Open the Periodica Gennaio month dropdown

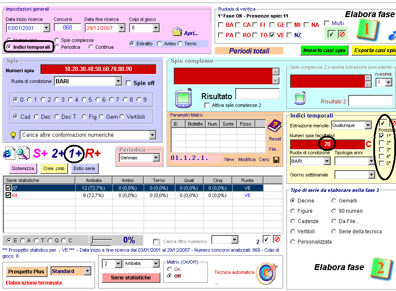click(x=156, y=158)
